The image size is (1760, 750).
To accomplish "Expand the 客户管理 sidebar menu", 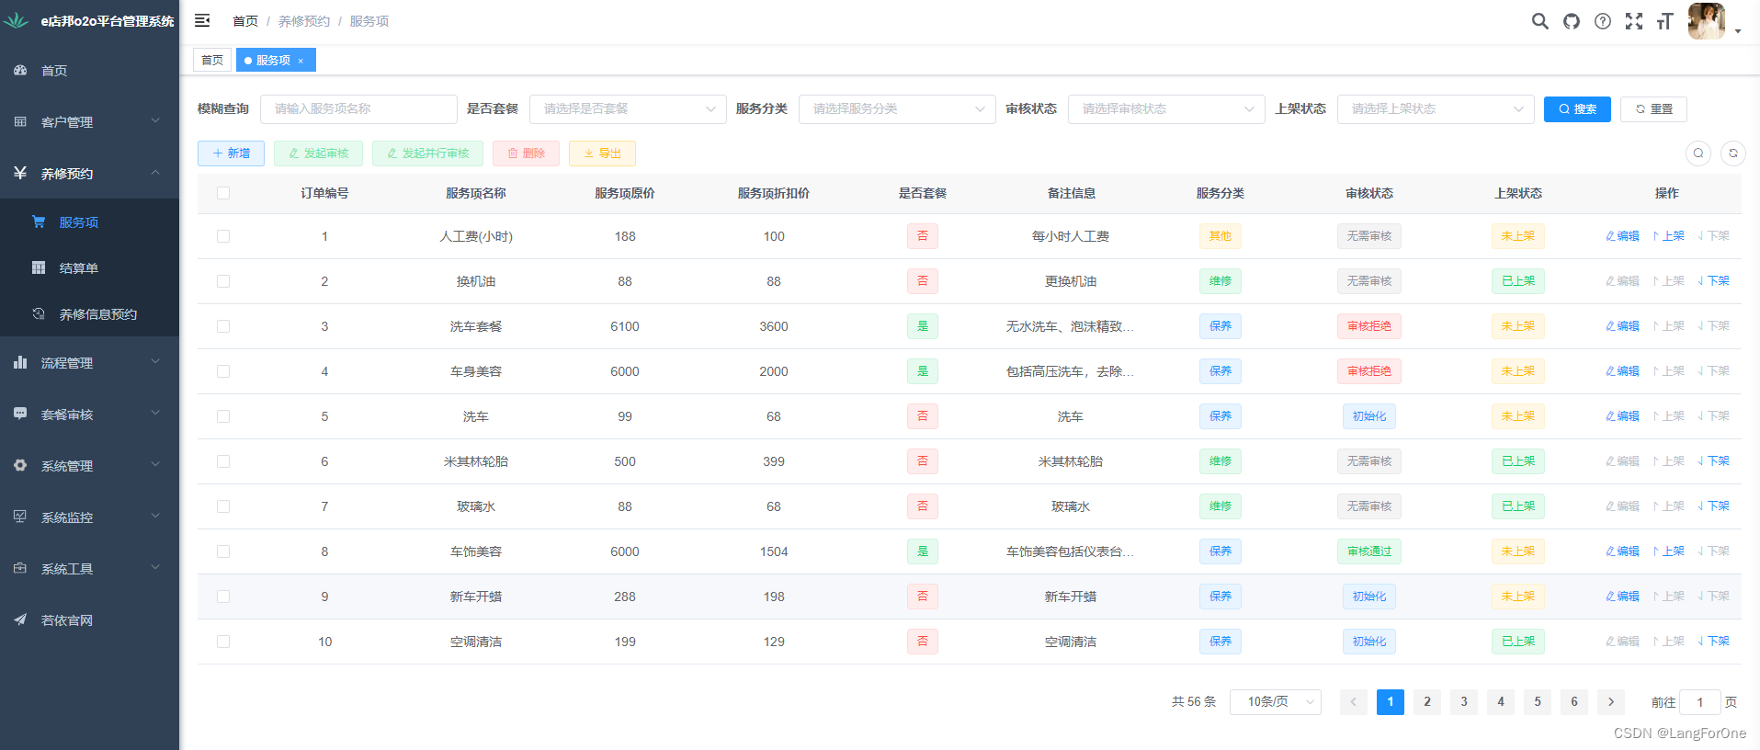I will pos(89,121).
